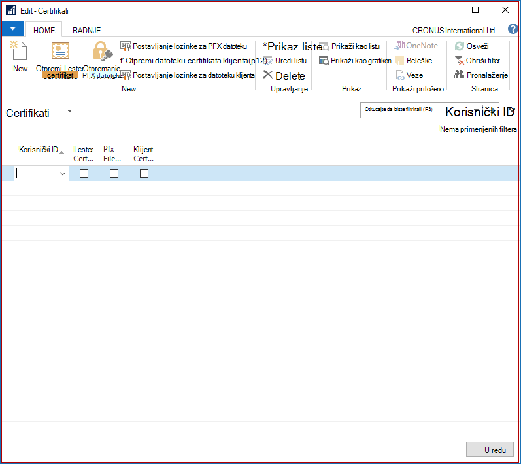
Task: Click the app icon in title bar
Action: pyautogui.click(x=11, y=10)
